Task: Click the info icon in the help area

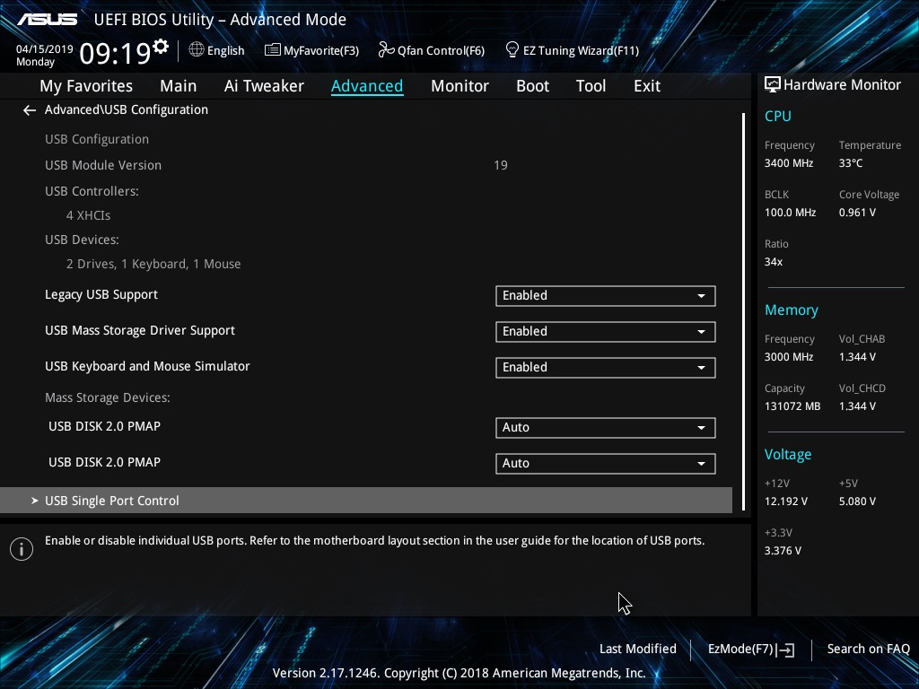Action: (x=22, y=549)
